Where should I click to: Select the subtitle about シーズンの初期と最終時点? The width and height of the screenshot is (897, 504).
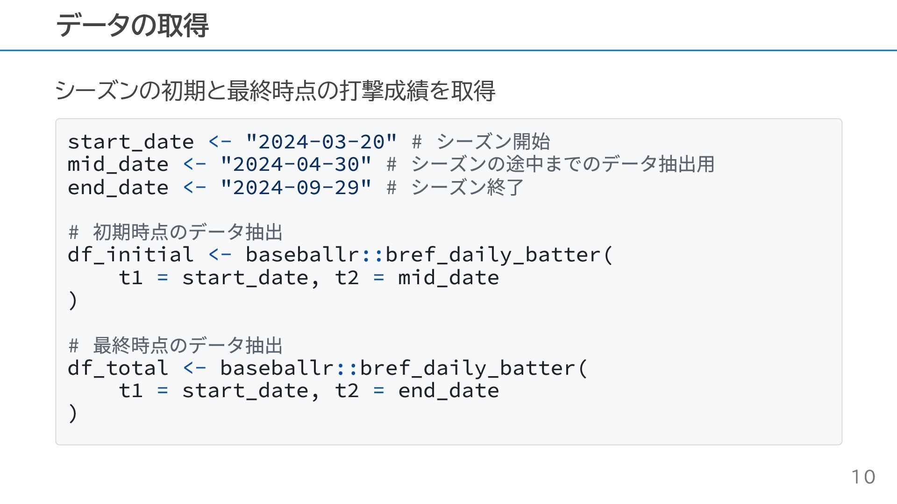click(x=275, y=91)
